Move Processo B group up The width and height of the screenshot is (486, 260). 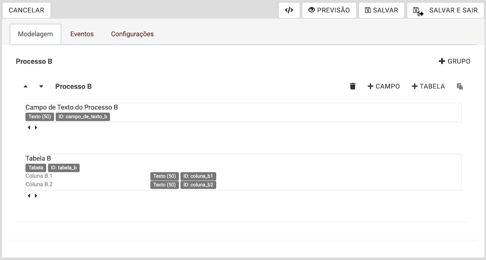coord(26,87)
